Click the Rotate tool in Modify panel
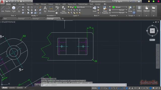 point(32,7)
